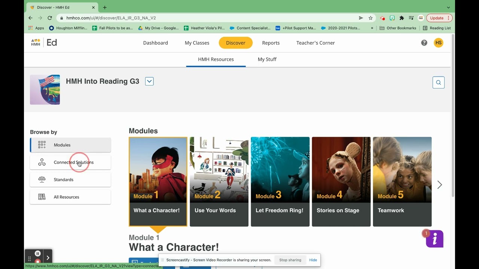Go to My Classes
Screen dimensions: 479x269
coord(197,43)
